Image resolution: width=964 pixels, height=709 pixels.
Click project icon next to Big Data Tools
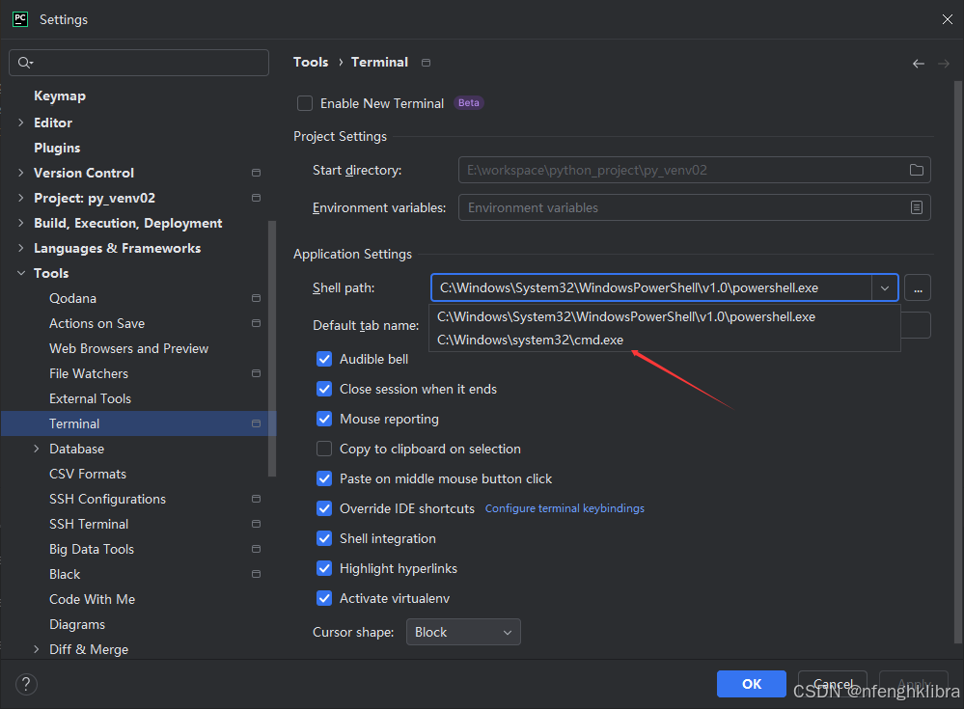click(257, 549)
